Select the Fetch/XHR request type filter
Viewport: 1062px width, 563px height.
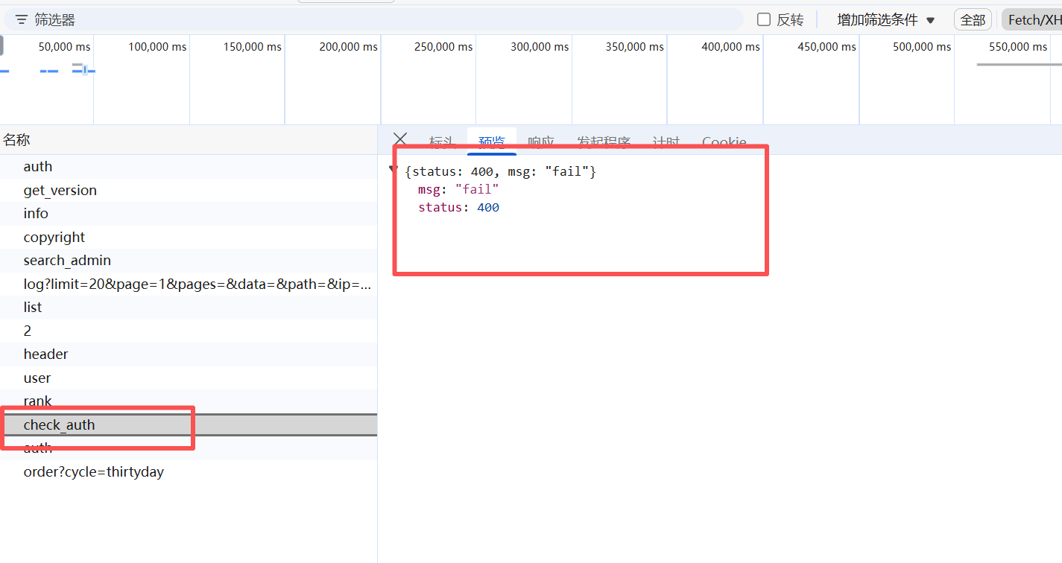pos(1033,20)
